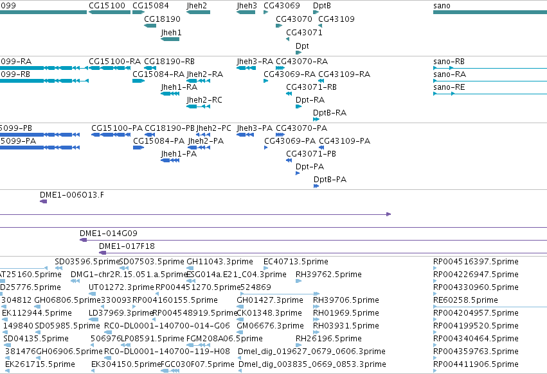Select the CG18190-RB transcript
547x374 pixels.
click(150, 68)
